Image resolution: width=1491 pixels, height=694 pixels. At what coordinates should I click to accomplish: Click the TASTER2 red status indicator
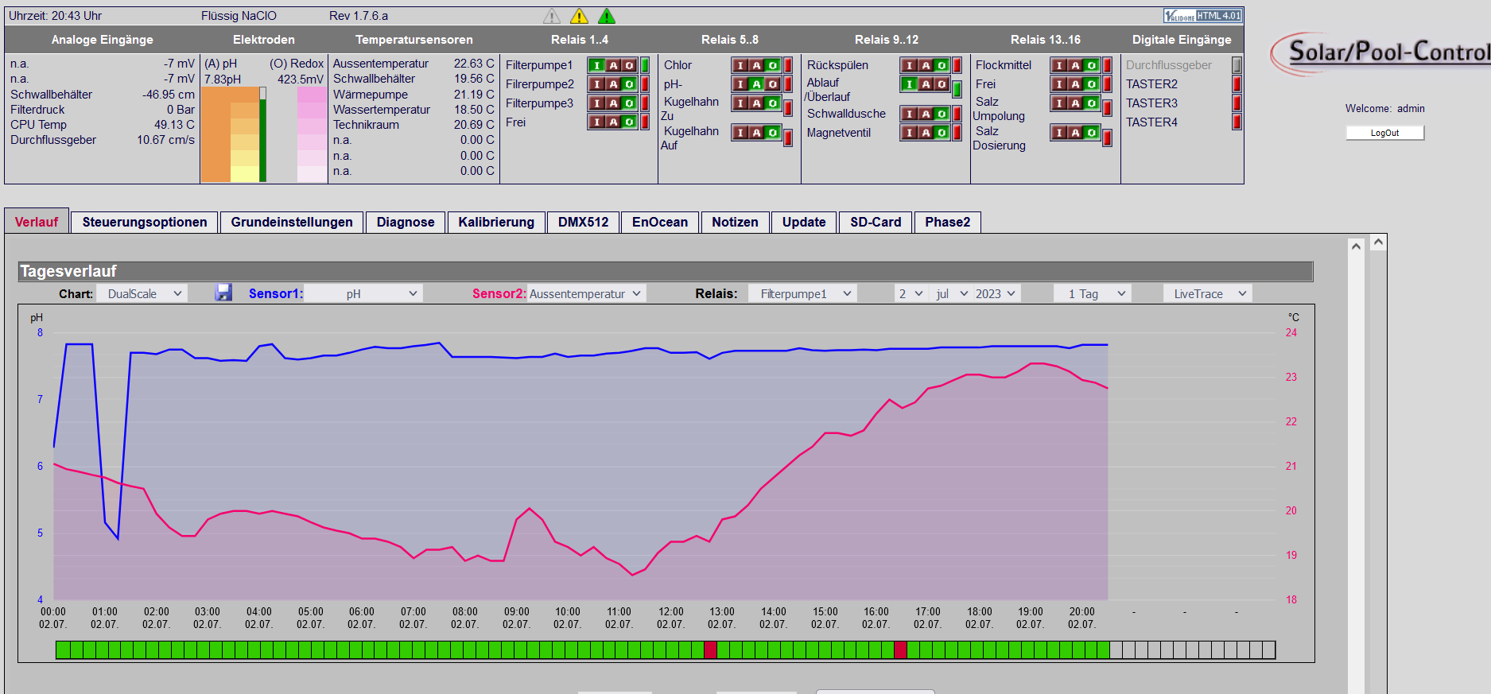(x=1237, y=84)
